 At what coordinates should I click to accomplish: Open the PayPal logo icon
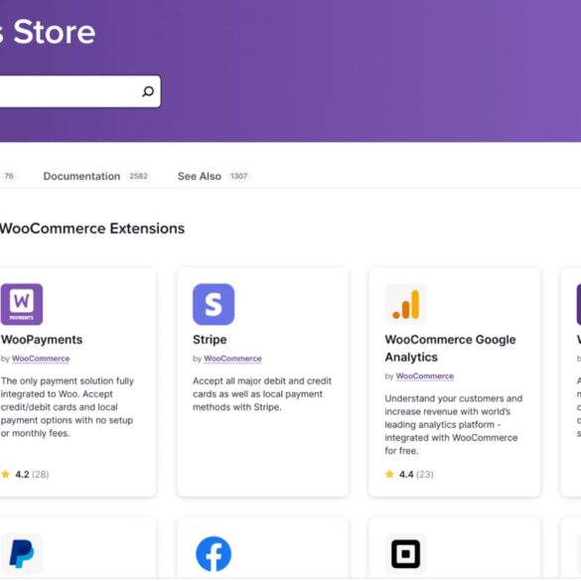(x=22, y=554)
